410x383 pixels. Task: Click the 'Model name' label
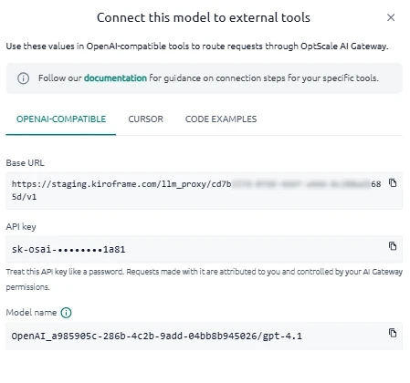[31, 313]
